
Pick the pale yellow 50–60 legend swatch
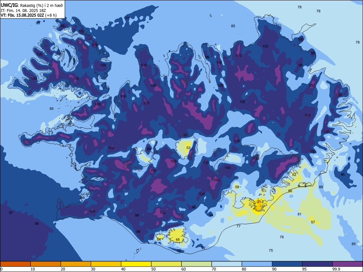(166, 264)
